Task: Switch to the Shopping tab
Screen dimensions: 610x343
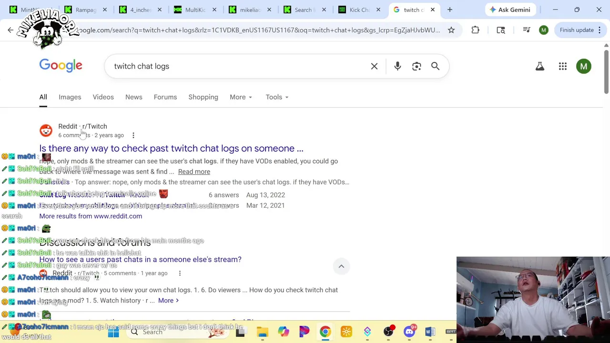Action: (x=203, y=97)
